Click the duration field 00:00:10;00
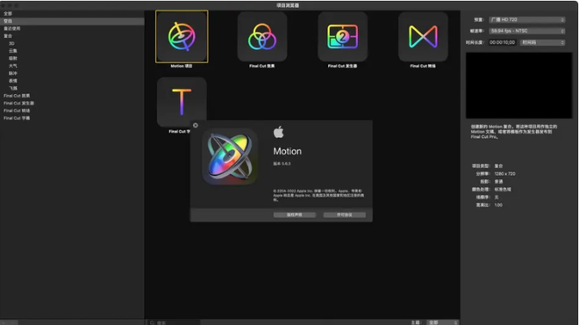Viewport: 579px width, 325px height. point(502,42)
